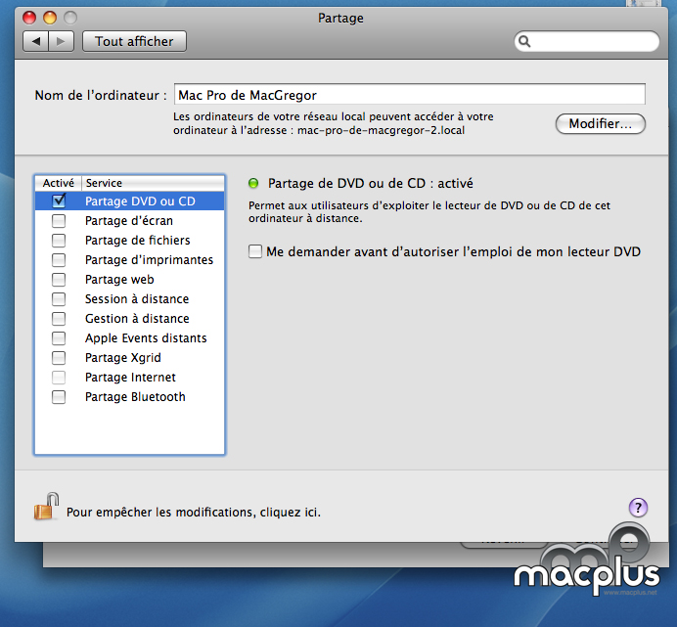Select the Gestion à distance service row

pos(129,319)
